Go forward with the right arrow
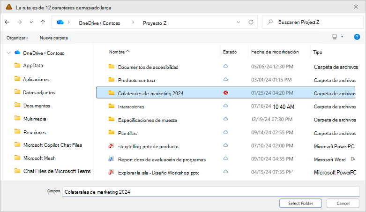The height and width of the screenshot is (212, 366). pyautogui.click(x=20, y=22)
